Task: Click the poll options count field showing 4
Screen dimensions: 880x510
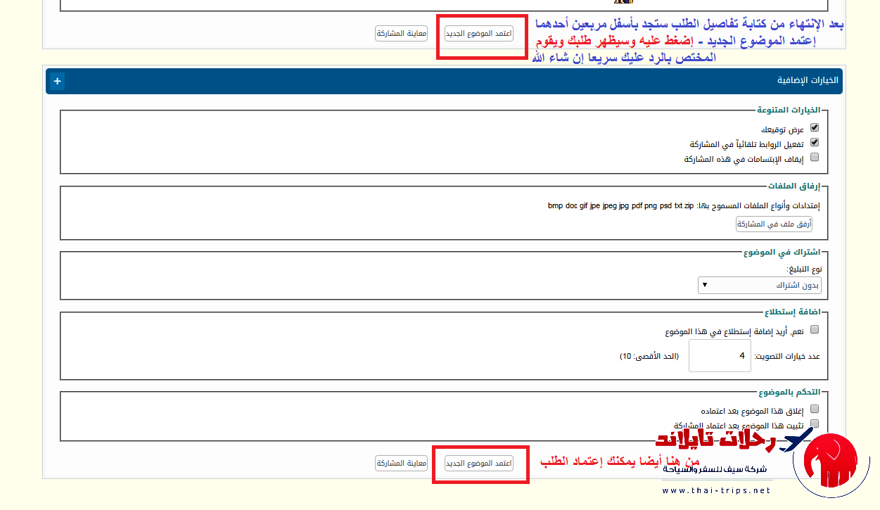Action: 720,356
